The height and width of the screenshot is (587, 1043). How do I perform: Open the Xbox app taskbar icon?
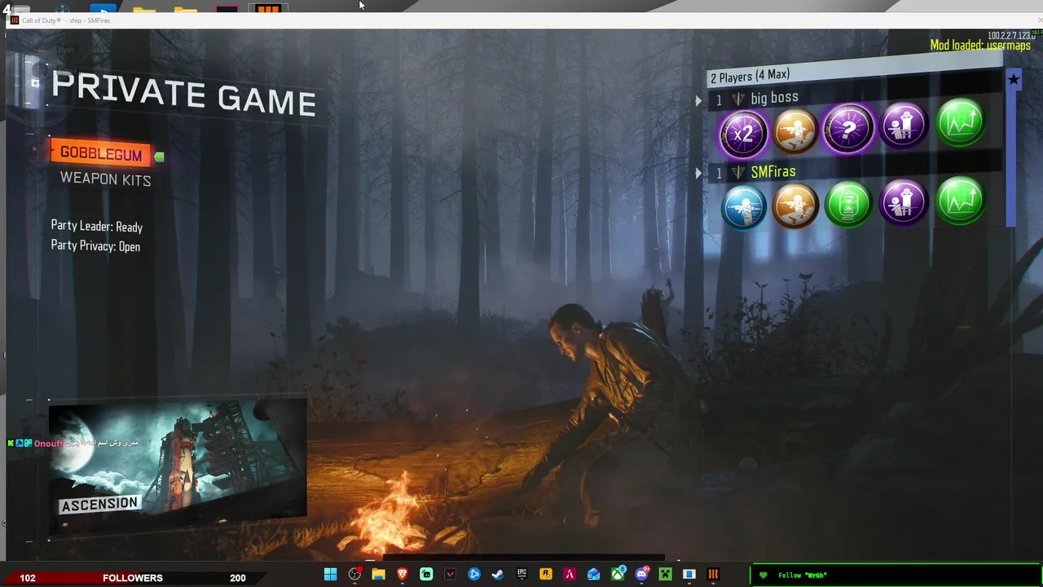coord(618,575)
